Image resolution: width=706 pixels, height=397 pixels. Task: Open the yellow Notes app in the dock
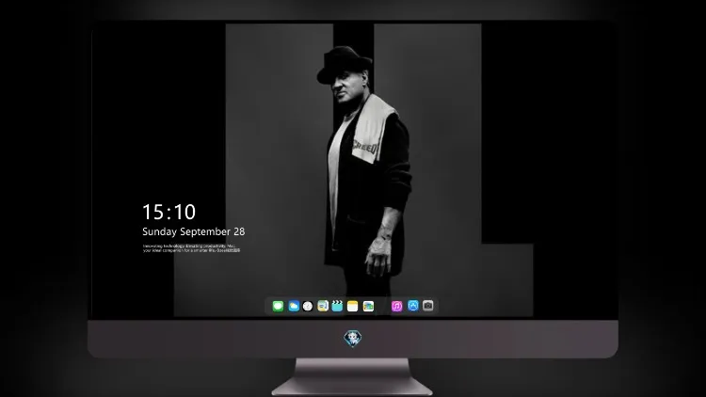tap(353, 306)
